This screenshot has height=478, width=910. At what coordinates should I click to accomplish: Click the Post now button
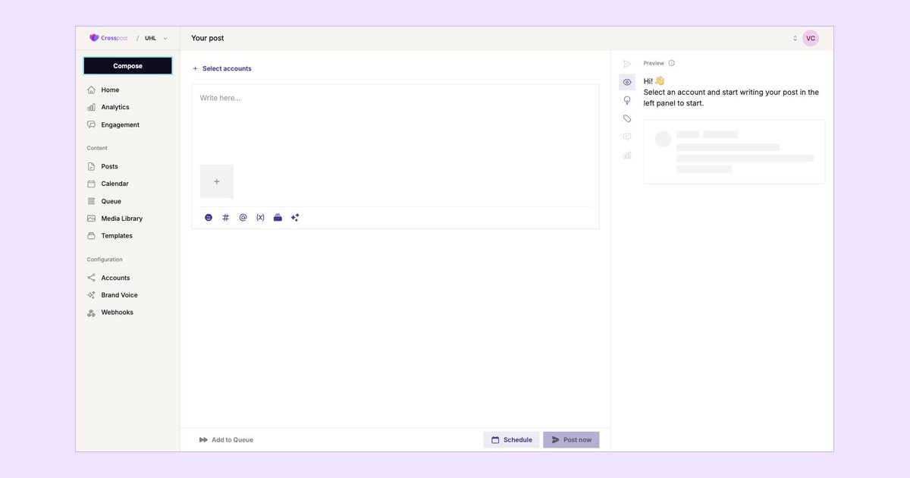pos(571,440)
